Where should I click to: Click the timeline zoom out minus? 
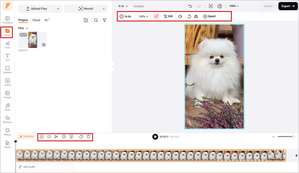(x=274, y=136)
